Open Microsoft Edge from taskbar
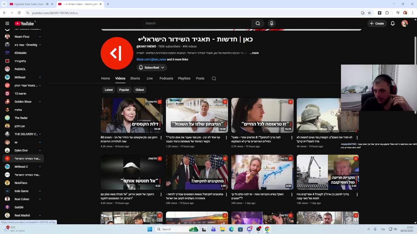Screen dimensions: 417x234 coord(231,229)
